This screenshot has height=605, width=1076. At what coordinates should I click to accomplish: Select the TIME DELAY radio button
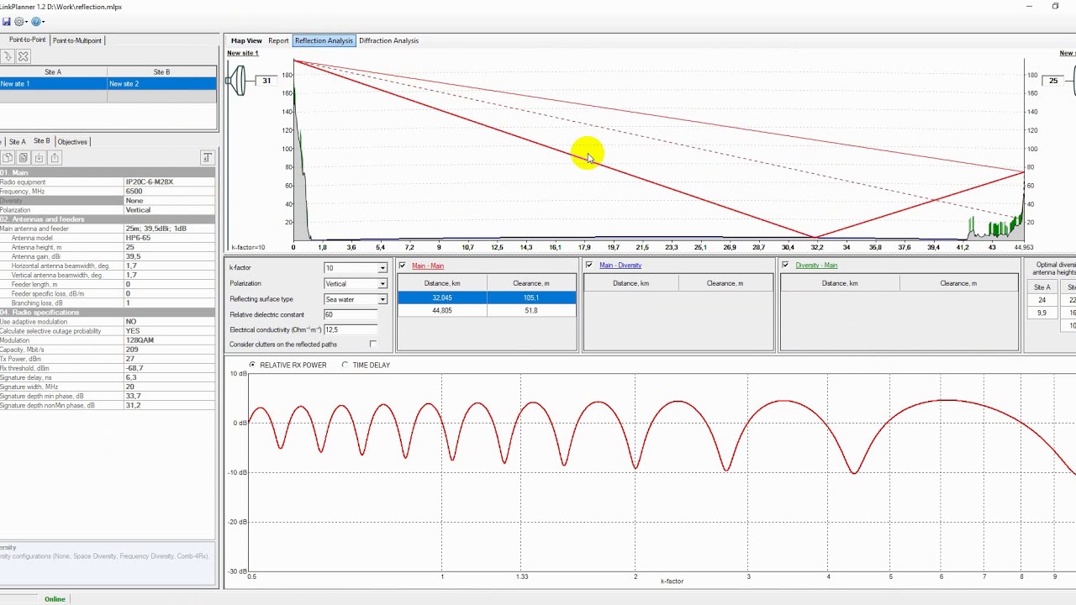pos(345,365)
